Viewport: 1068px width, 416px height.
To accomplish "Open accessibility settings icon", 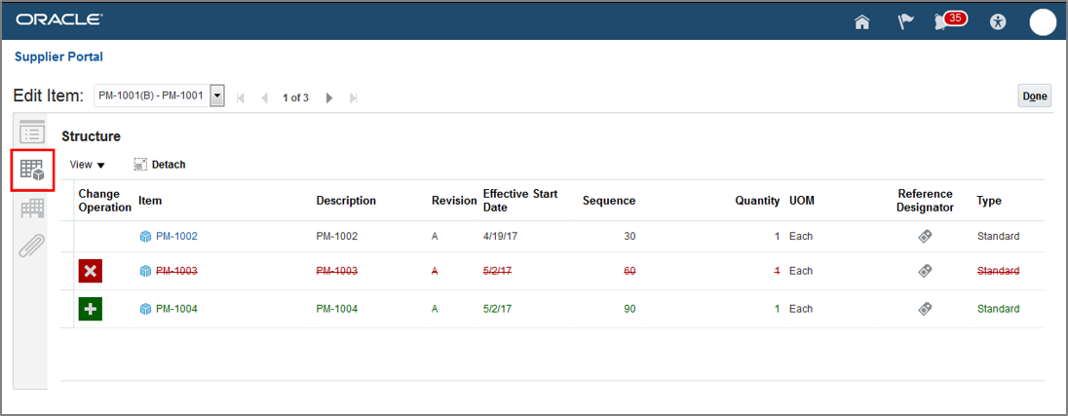I will pyautogui.click(x=997, y=21).
